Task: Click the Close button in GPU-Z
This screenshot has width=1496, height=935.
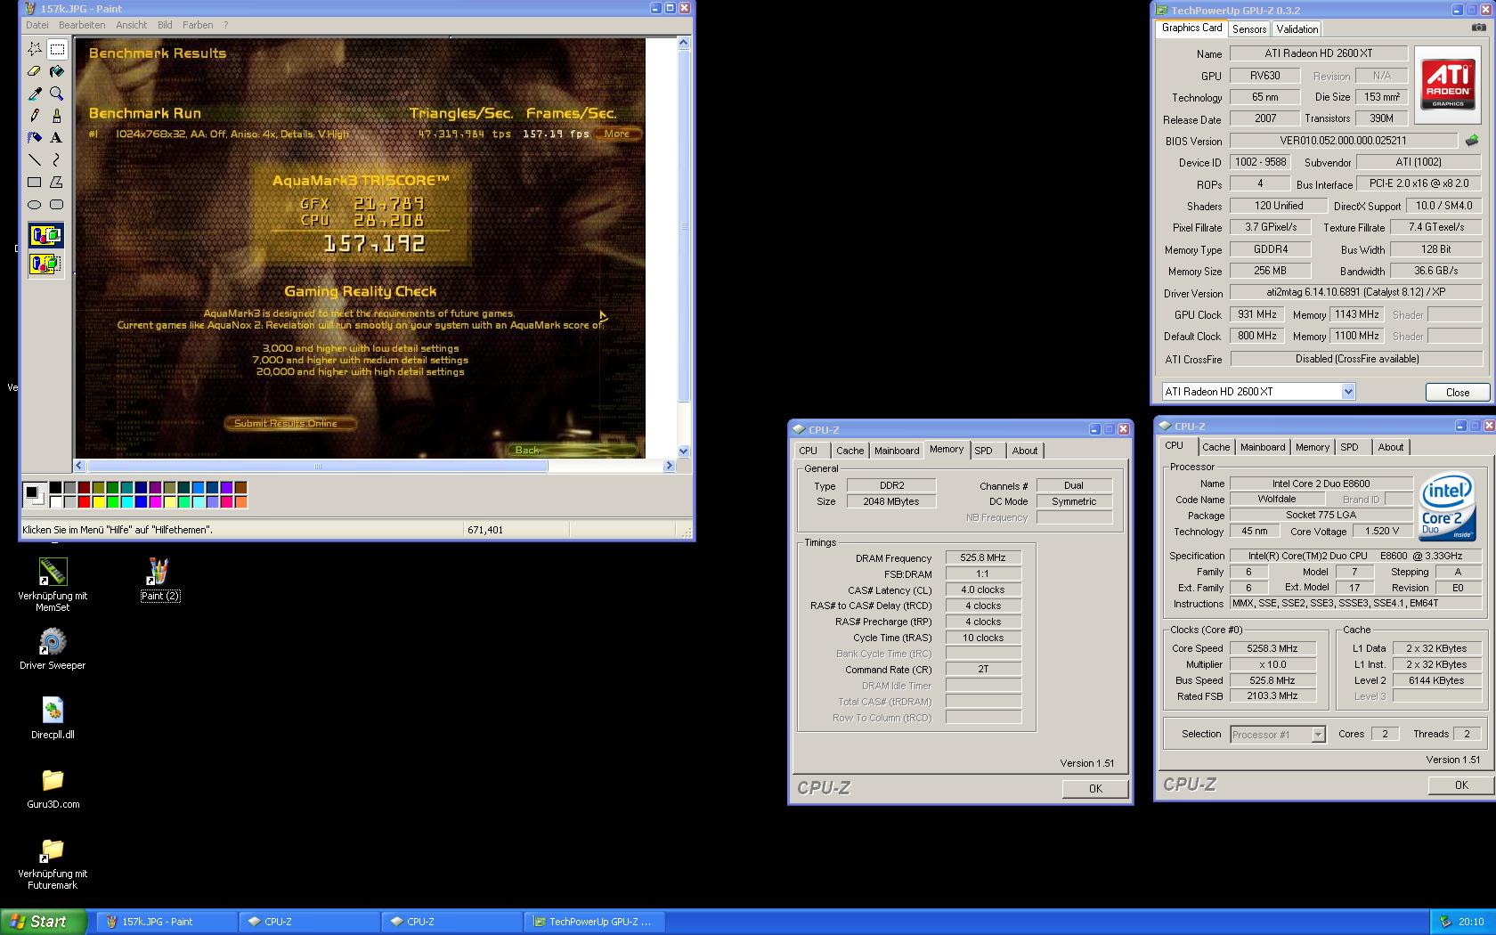Action: [x=1458, y=392]
